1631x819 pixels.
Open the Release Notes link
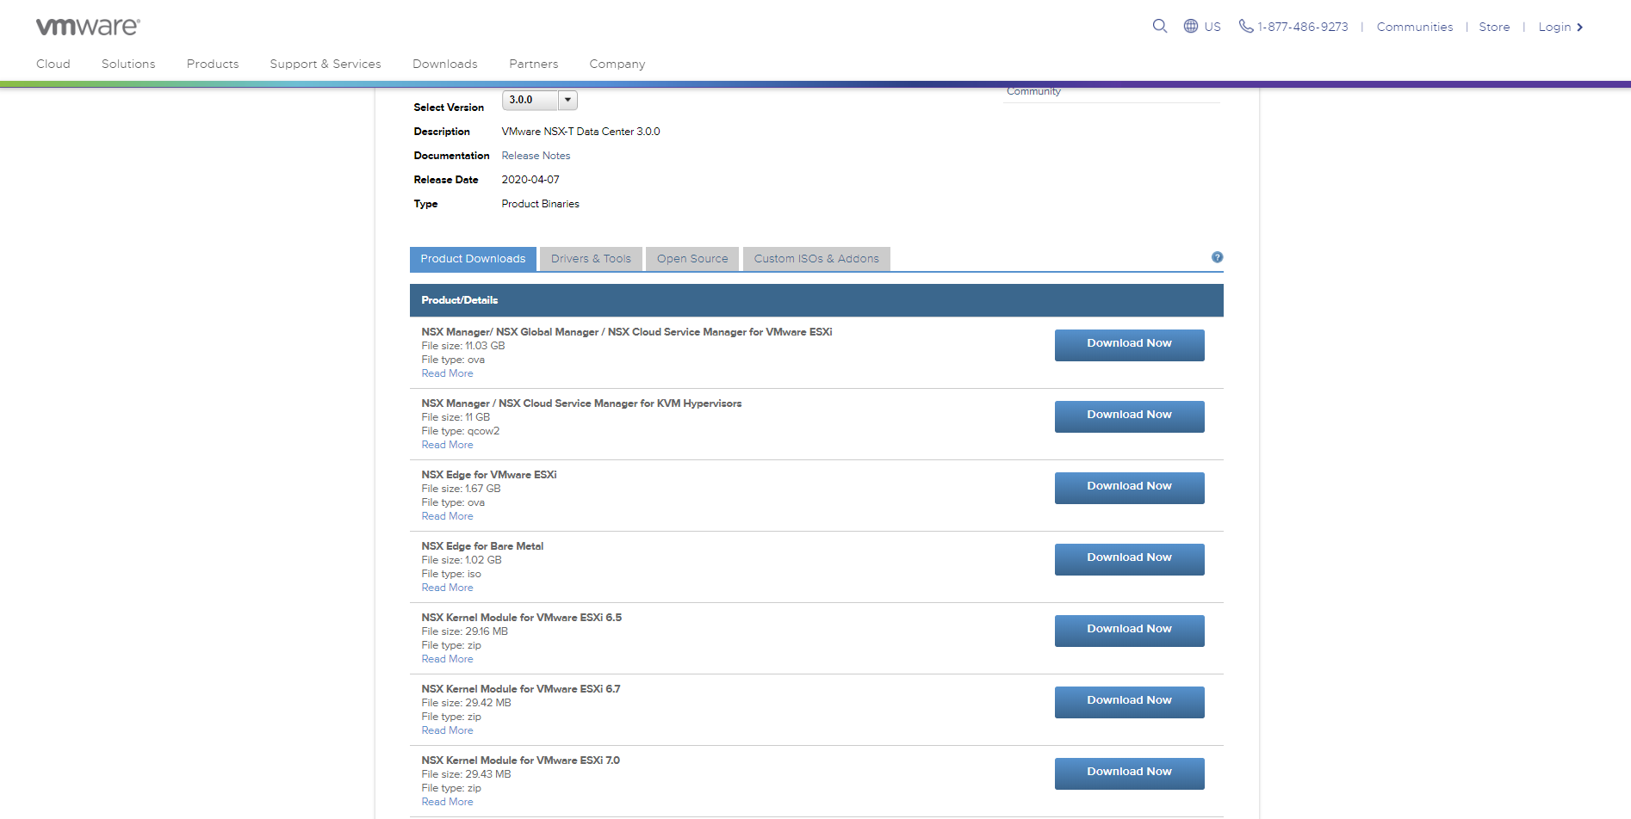[x=536, y=156]
